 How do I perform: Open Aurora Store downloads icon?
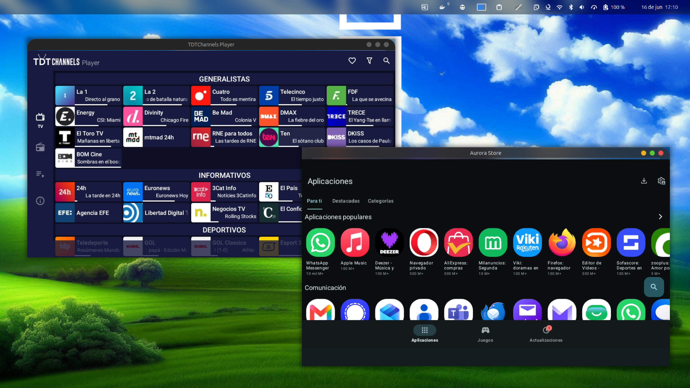coord(644,181)
